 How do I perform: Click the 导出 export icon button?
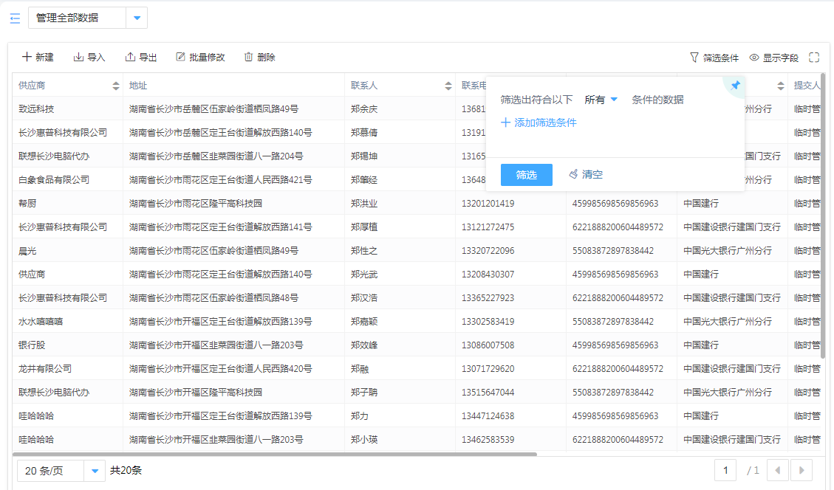(141, 58)
